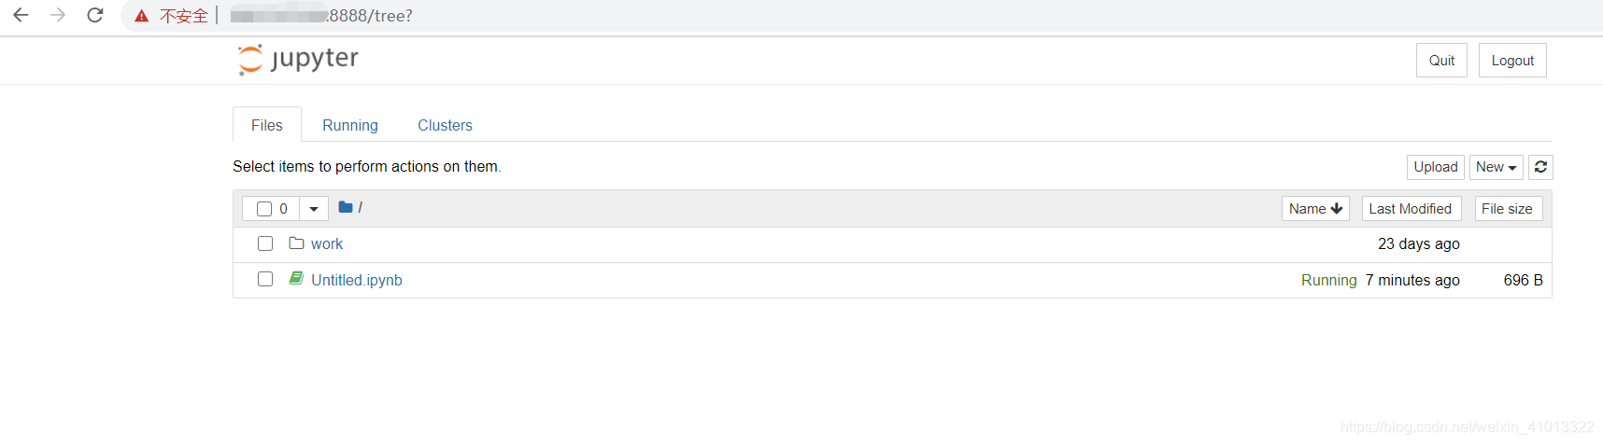Click the Logout button
The width and height of the screenshot is (1603, 444).
1512,61
